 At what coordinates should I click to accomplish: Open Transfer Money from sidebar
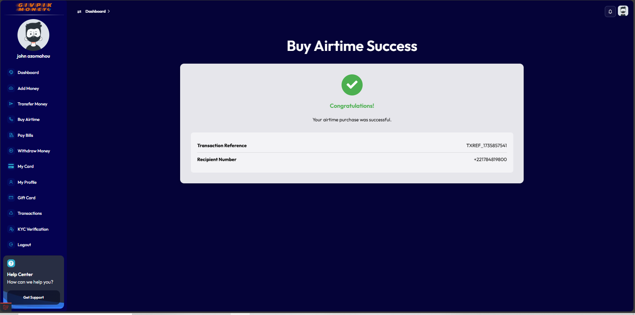(32, 104)
